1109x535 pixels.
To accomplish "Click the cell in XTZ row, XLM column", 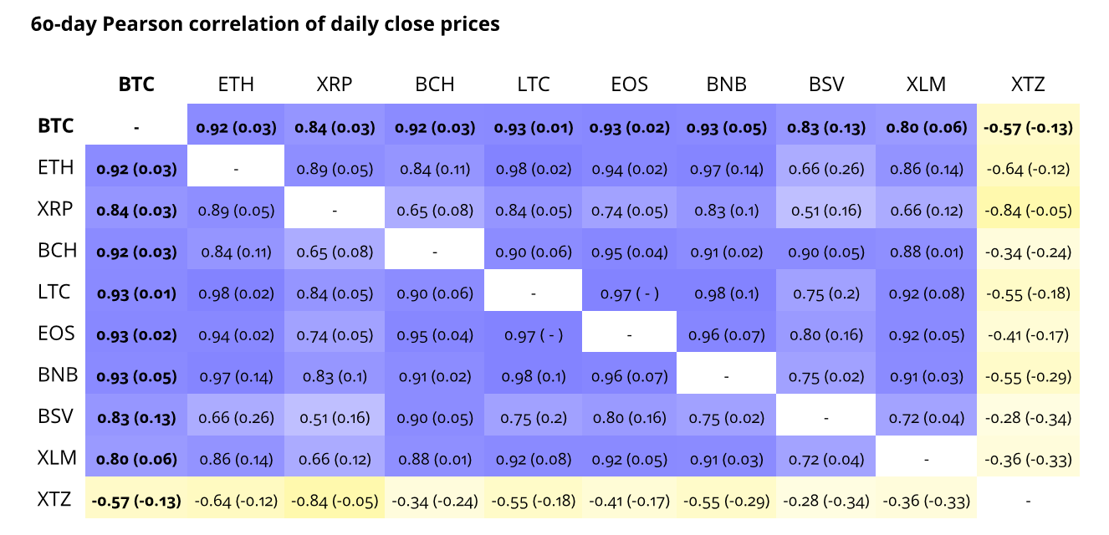I will click(x=926, y=501).
